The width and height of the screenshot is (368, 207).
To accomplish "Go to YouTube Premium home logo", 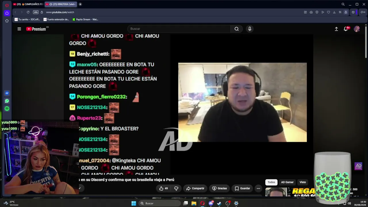I will click(x=36, y=29).
